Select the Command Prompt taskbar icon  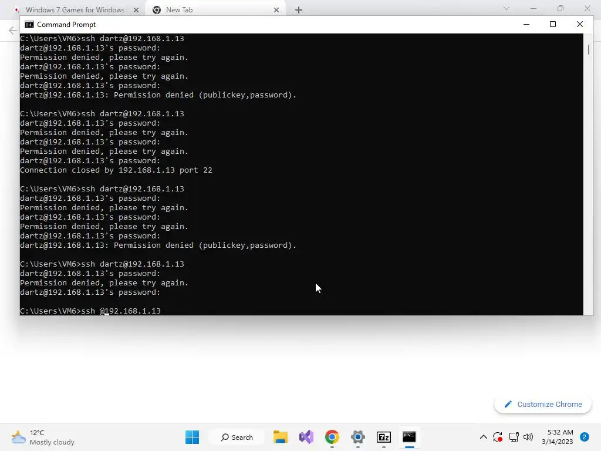coord(409,437)
